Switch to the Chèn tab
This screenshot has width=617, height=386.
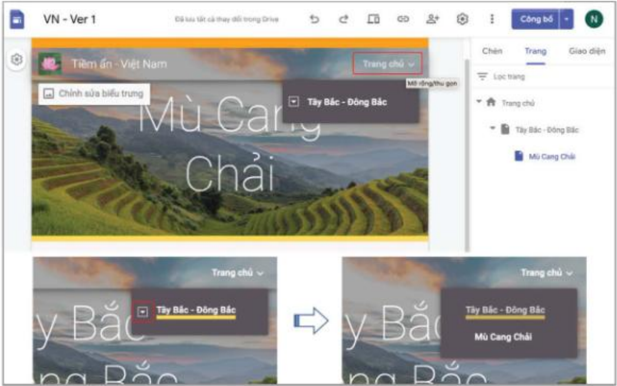point(492,51)
